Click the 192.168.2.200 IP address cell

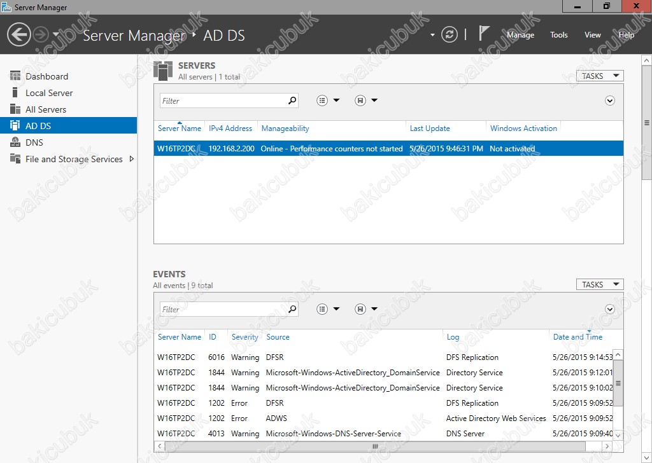tap(231, 149)
